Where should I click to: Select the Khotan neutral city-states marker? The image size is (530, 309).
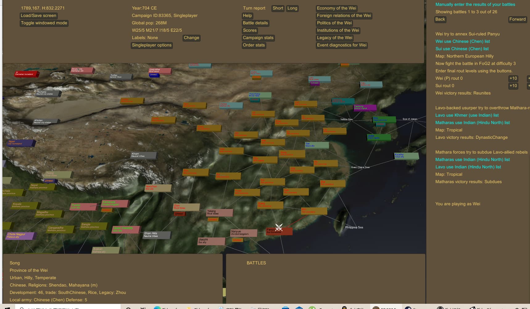tap(46, 122)
